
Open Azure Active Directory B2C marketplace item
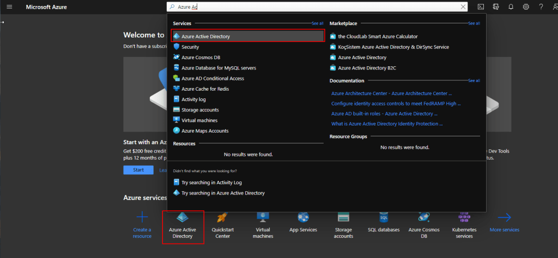click(x=366, y=68)
